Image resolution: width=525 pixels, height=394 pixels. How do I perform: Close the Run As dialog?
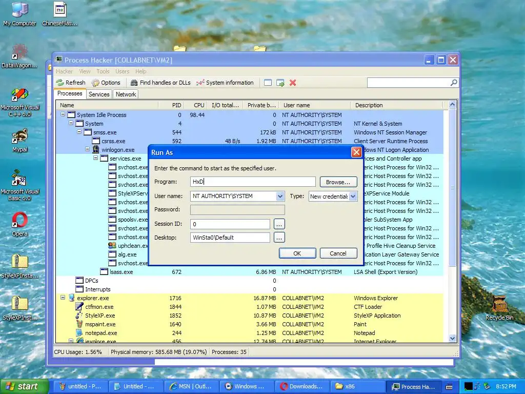coord(356,152)
